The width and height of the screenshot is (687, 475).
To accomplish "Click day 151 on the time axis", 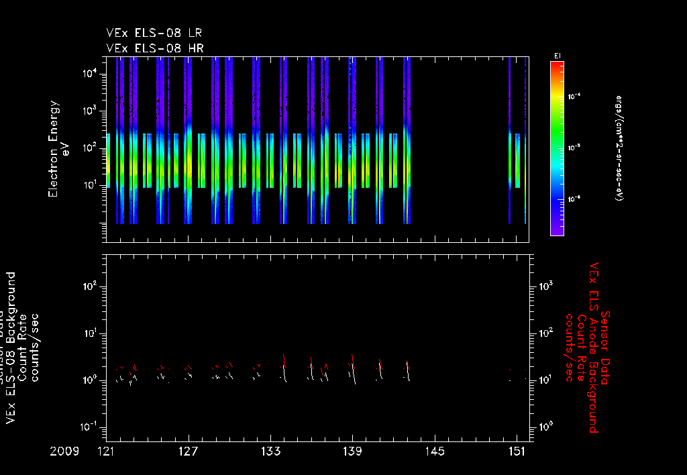I will pos(517,452).
